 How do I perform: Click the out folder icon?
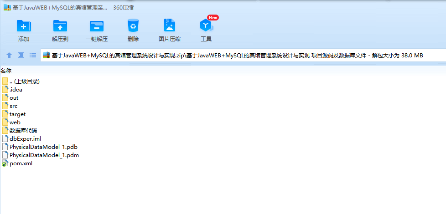5,98
